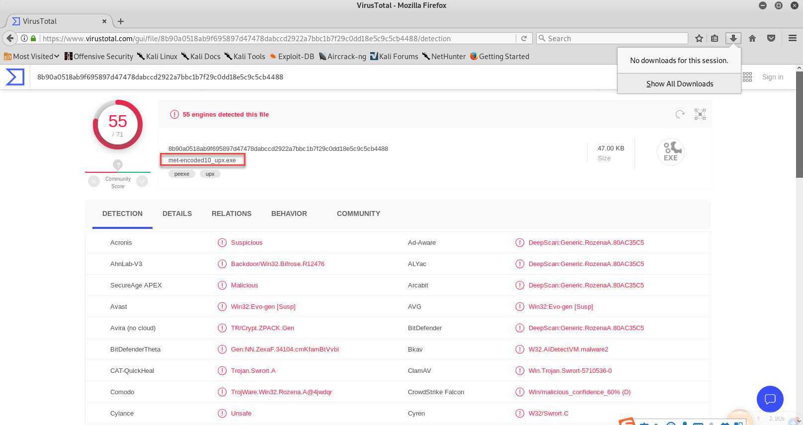Screen dimensions: 803x425
Task: Click the hash search field in VirusTotal header
Action: pyautogui.click(x=323, y=77)
